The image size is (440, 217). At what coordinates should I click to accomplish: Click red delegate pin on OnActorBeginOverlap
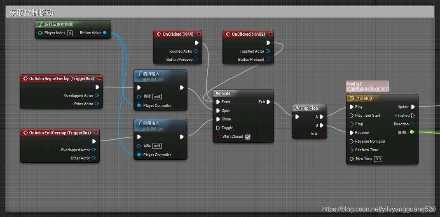click(99, 78)
